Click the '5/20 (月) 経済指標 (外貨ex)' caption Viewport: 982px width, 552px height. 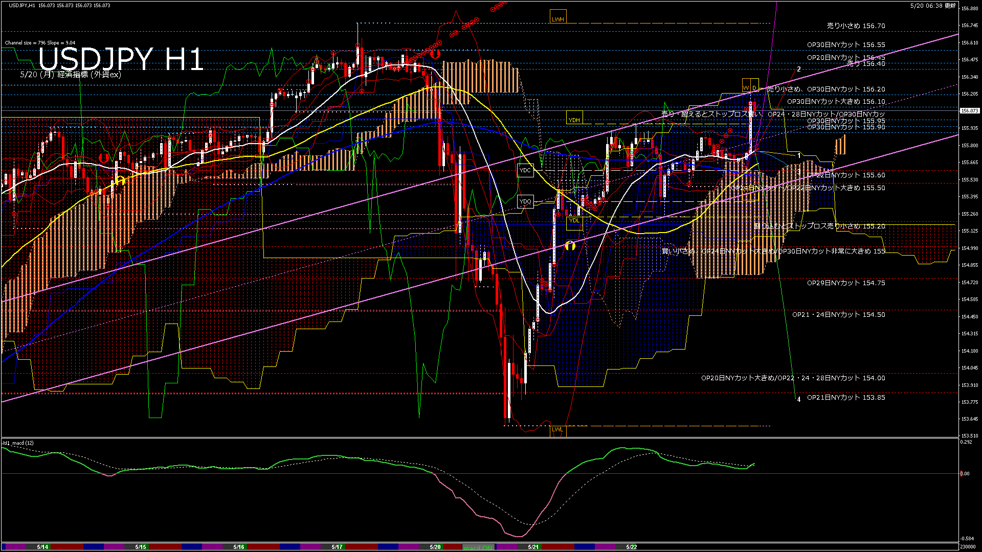pos(71,75)
